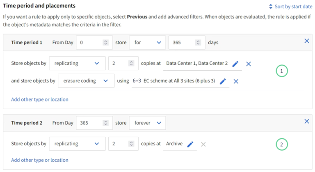Viewport: 315px width, 172px height.
Task: Open the replicating dropdown in Time period 1
Action: pyautogui.click(x=77, y=64)
